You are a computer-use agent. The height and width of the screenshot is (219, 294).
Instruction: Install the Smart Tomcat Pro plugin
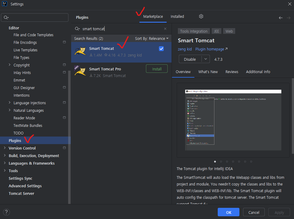point(157,69)
